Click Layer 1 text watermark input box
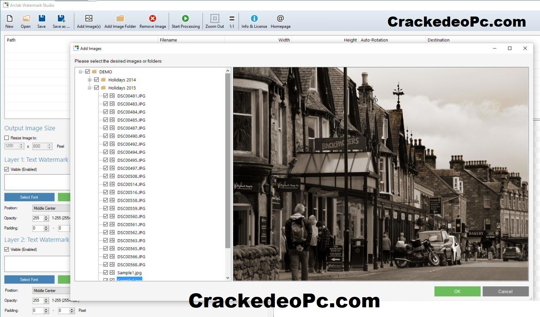Screen dimensions: 540x317 (37, 182)
